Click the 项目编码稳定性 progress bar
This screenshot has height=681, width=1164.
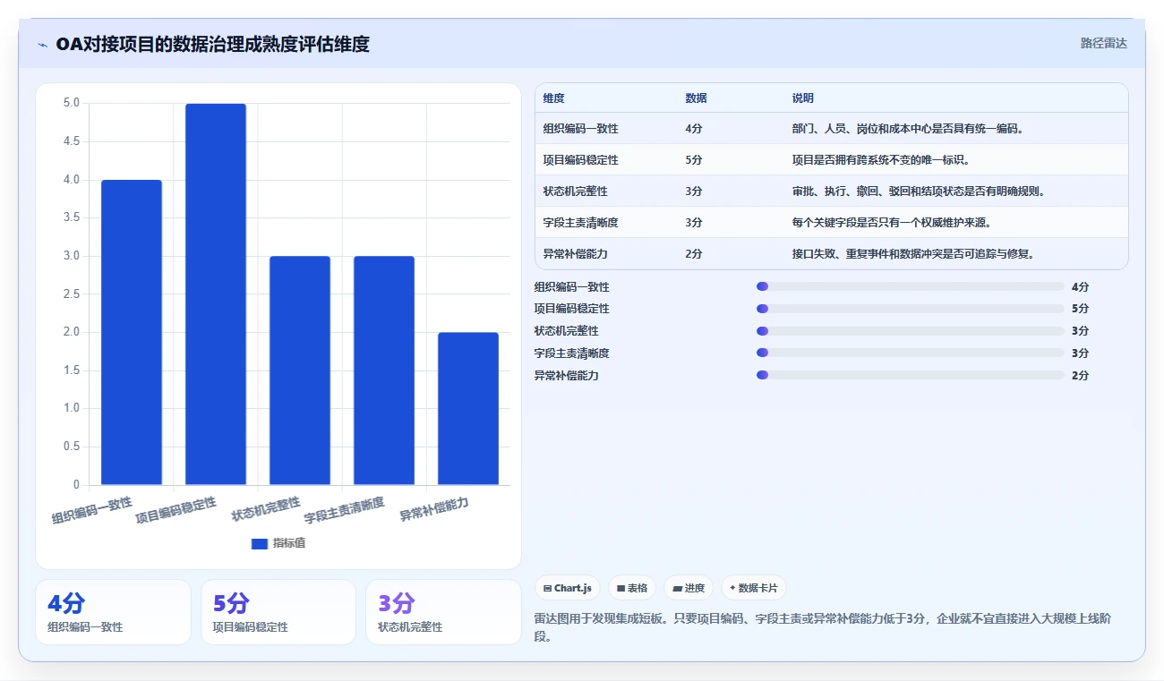click(x=910, y=309)
